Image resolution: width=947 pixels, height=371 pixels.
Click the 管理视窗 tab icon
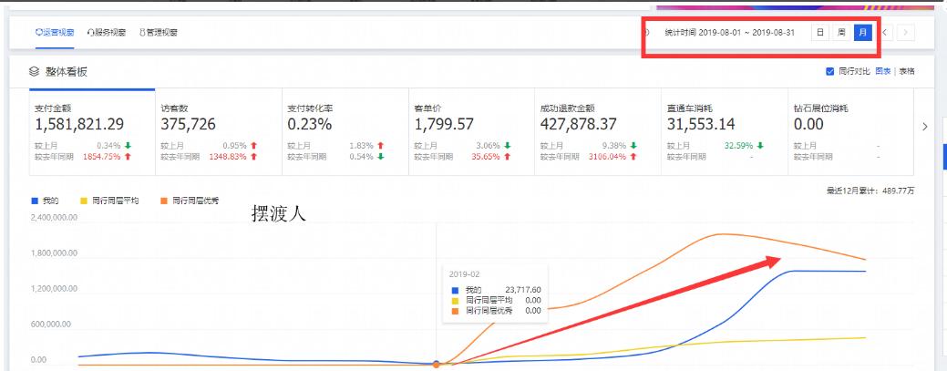click(142, 33)
